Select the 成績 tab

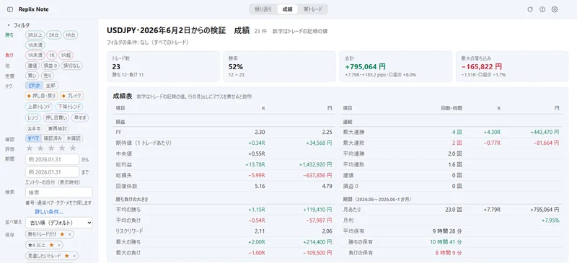point(287,9)
